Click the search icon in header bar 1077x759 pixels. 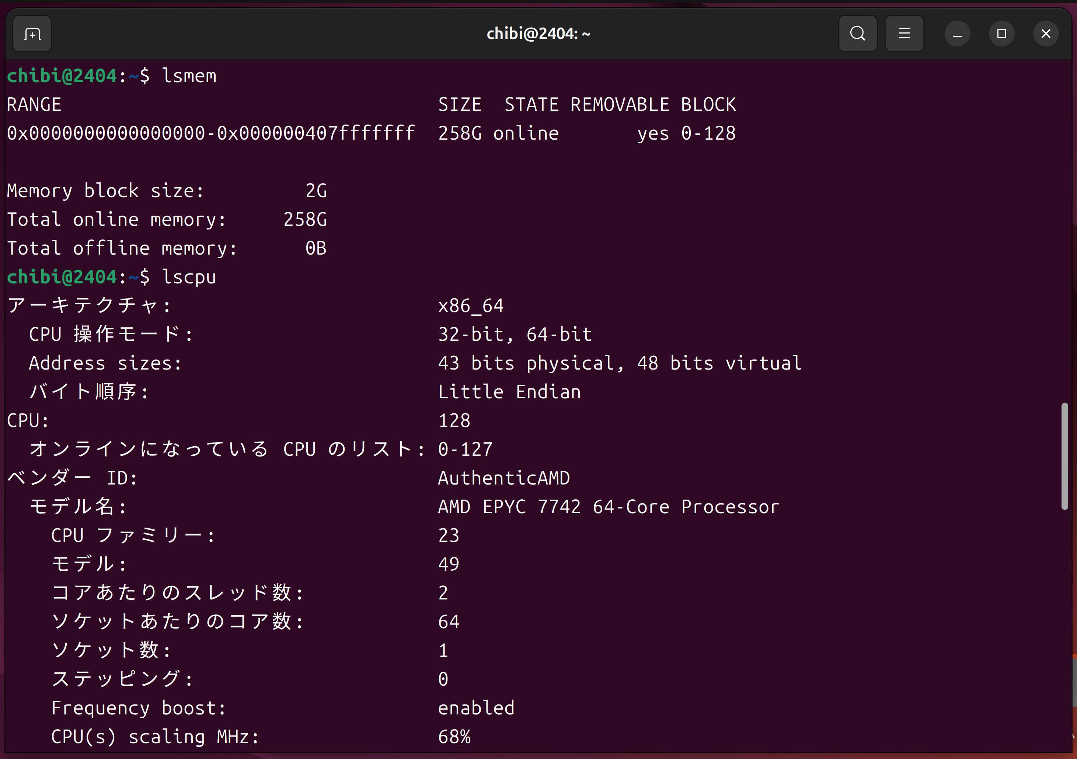857,34
